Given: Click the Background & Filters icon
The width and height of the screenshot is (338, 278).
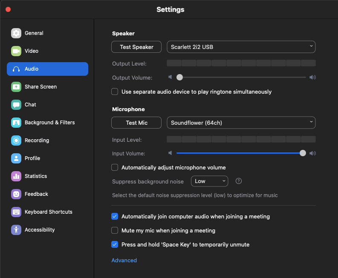Looking at the screenshot, I should click(16, 123).
